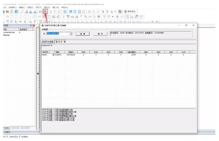Click the light bulb toolbar icon
Screen dimensions: 219x141
pos(64,17)
